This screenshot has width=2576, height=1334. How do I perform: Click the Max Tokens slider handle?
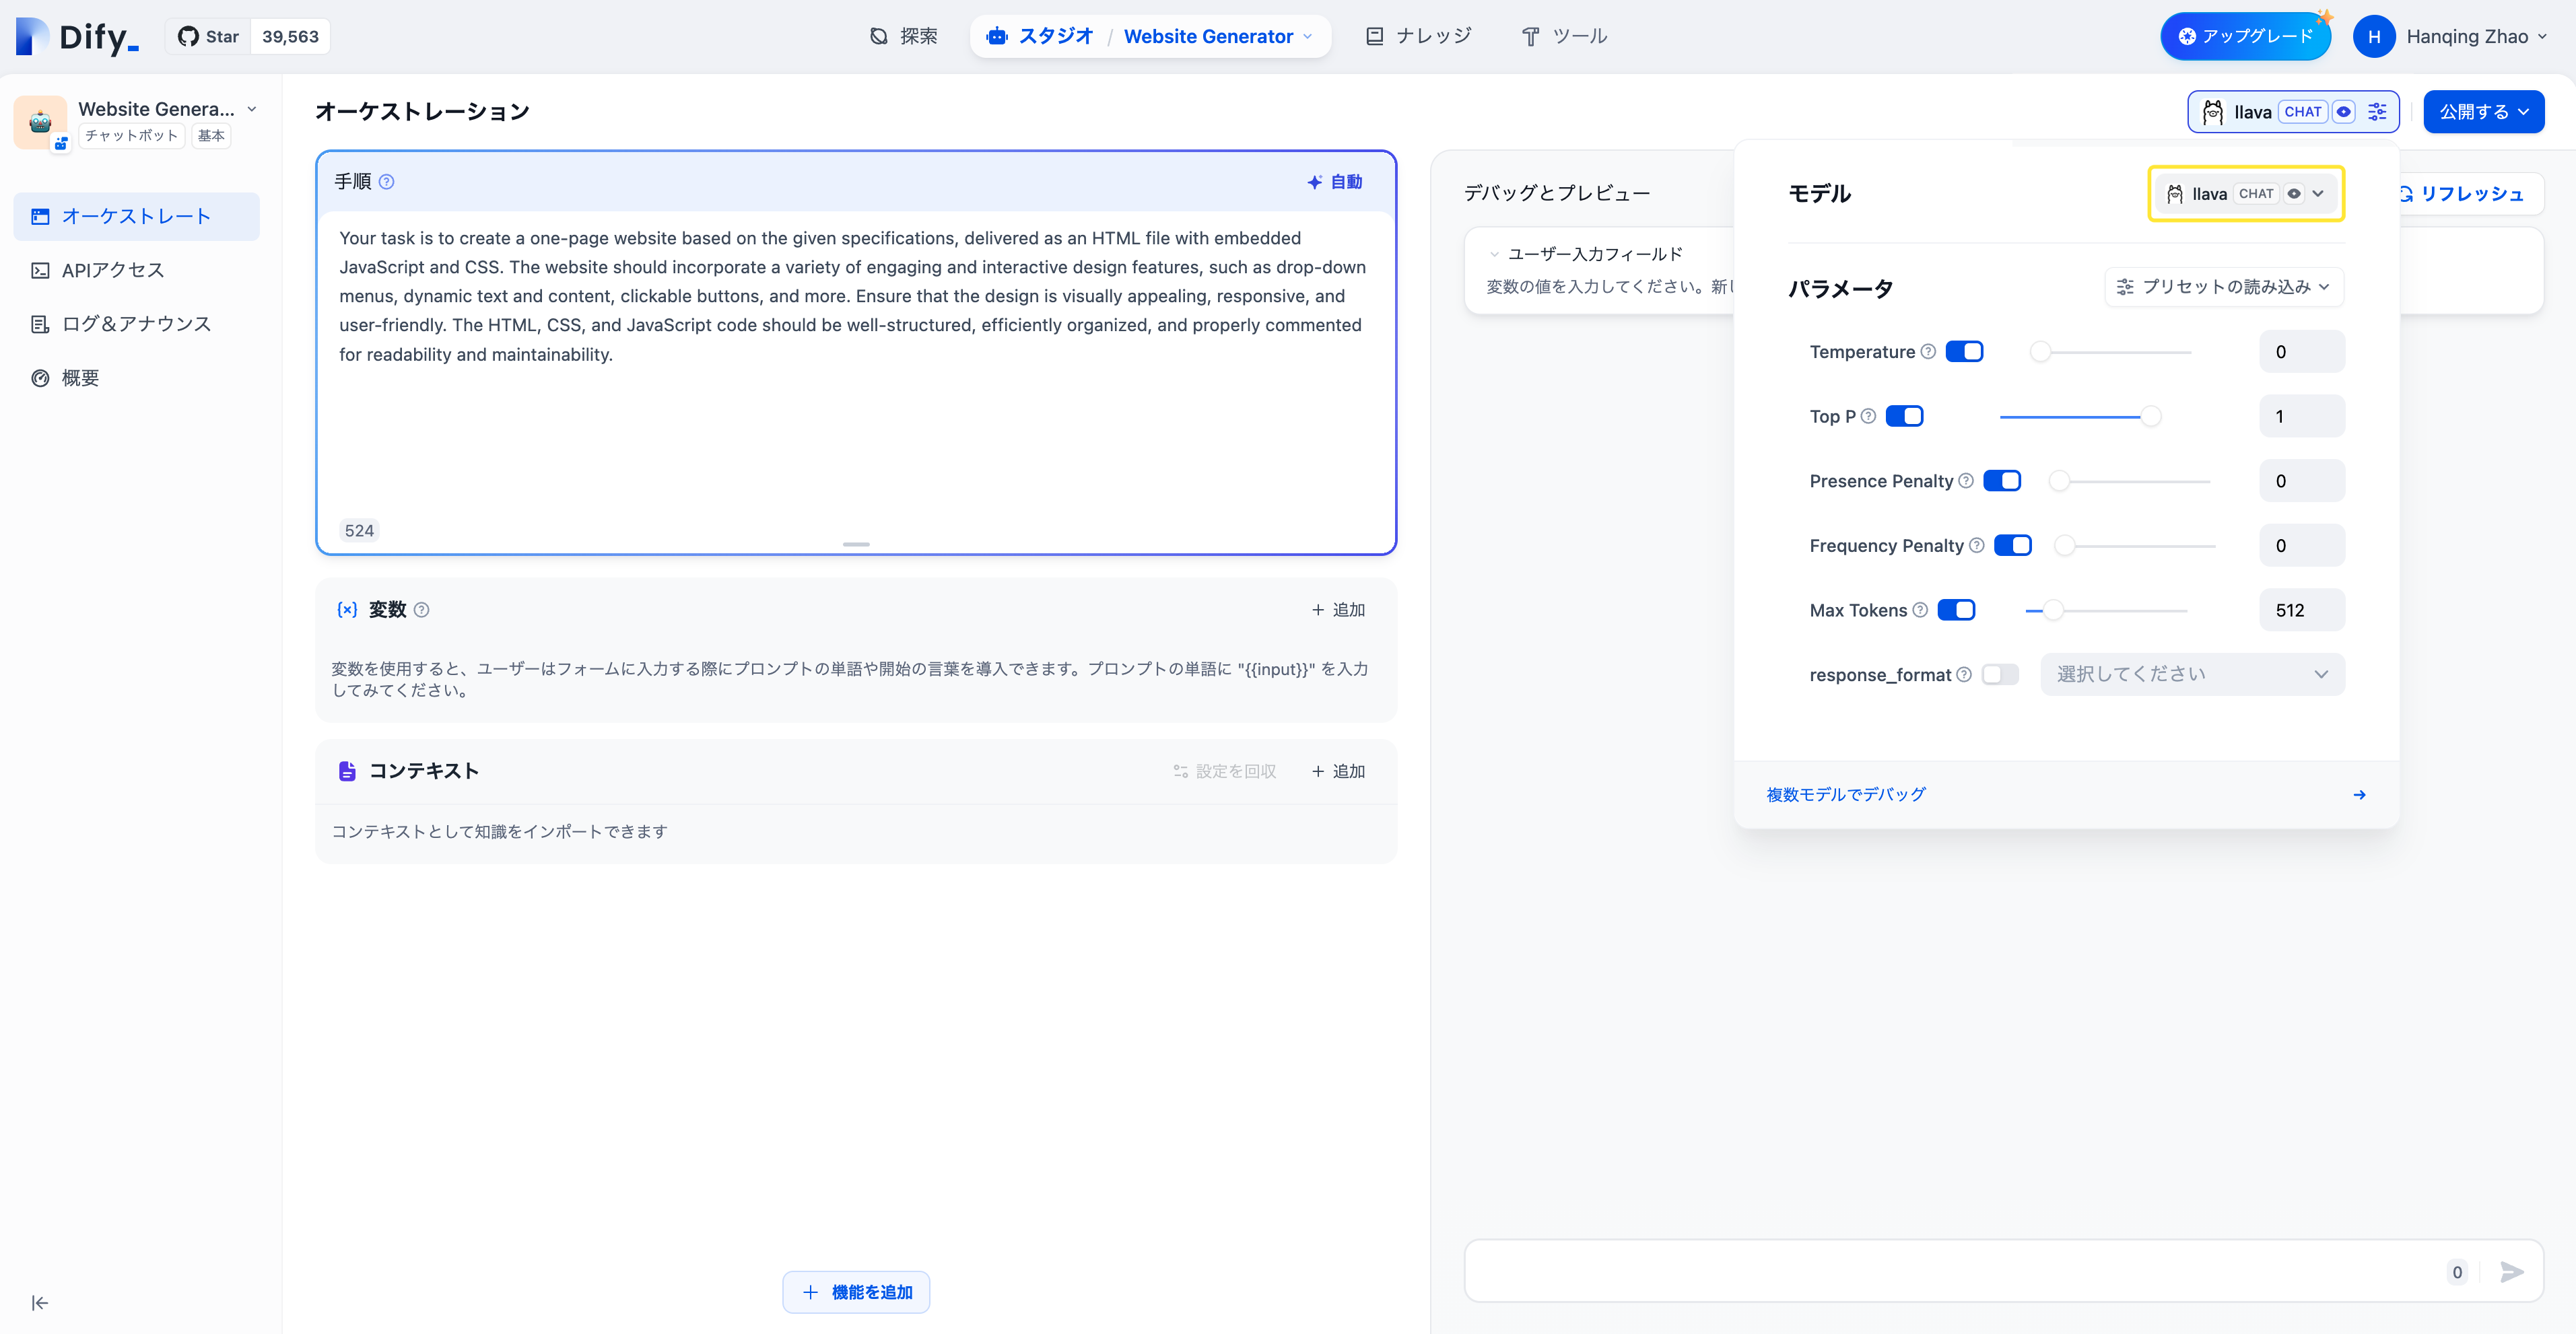pyautogui.click(x=2053, y=610)
